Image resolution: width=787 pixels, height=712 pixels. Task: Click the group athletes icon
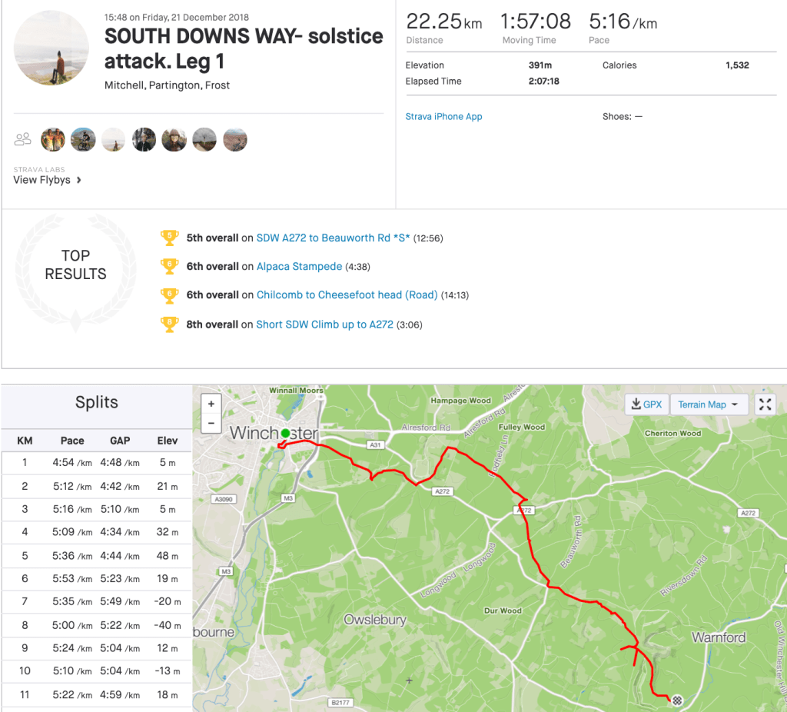[23, 139]
